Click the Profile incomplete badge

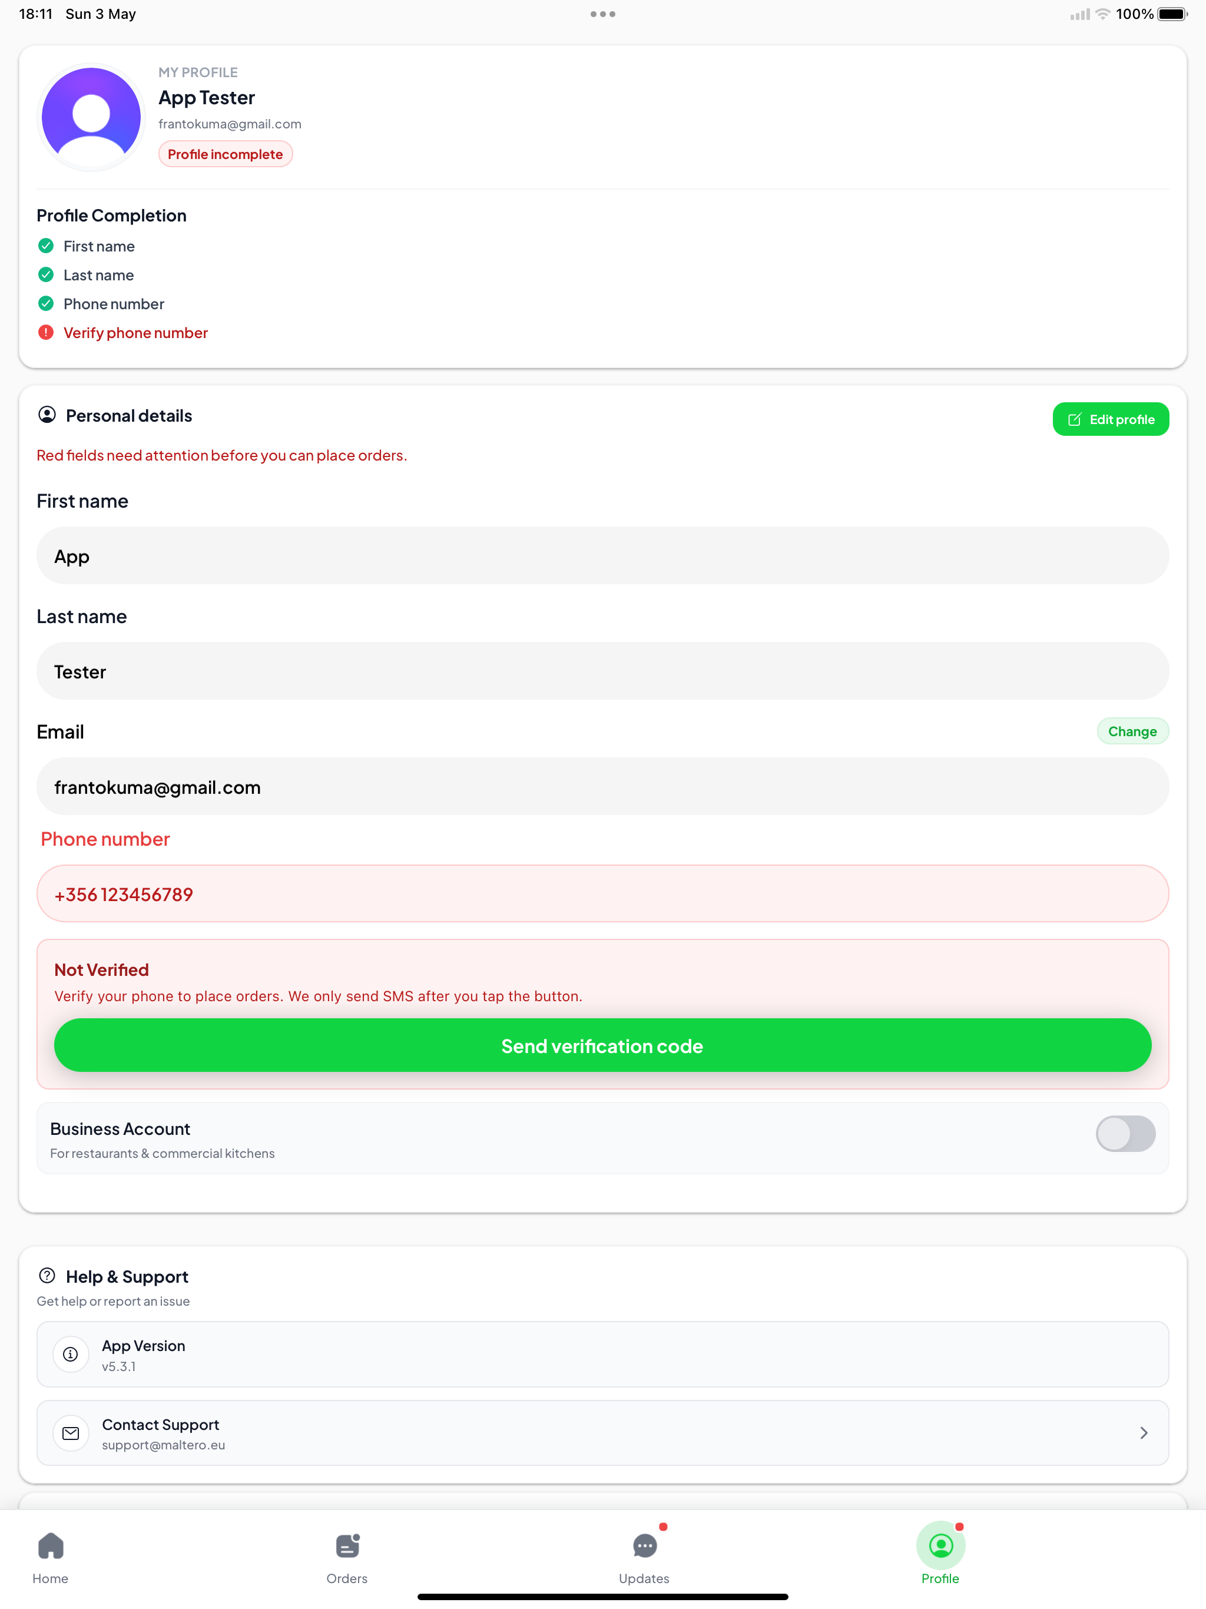coord(226,154)
